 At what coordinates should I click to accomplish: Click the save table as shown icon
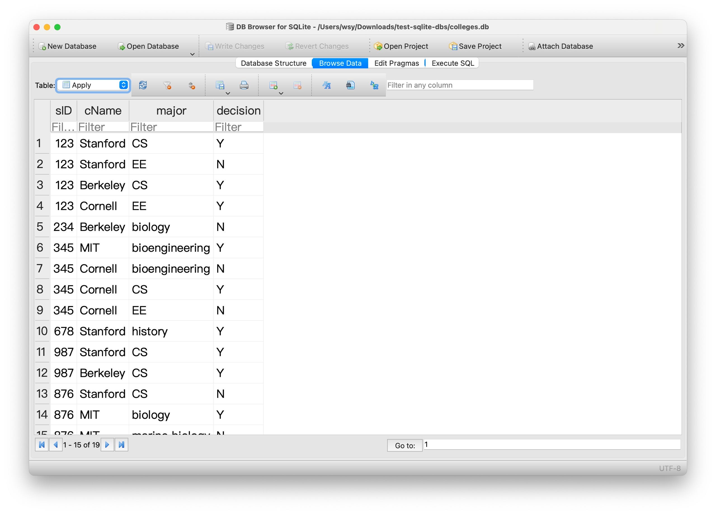(x=220, y=85)
